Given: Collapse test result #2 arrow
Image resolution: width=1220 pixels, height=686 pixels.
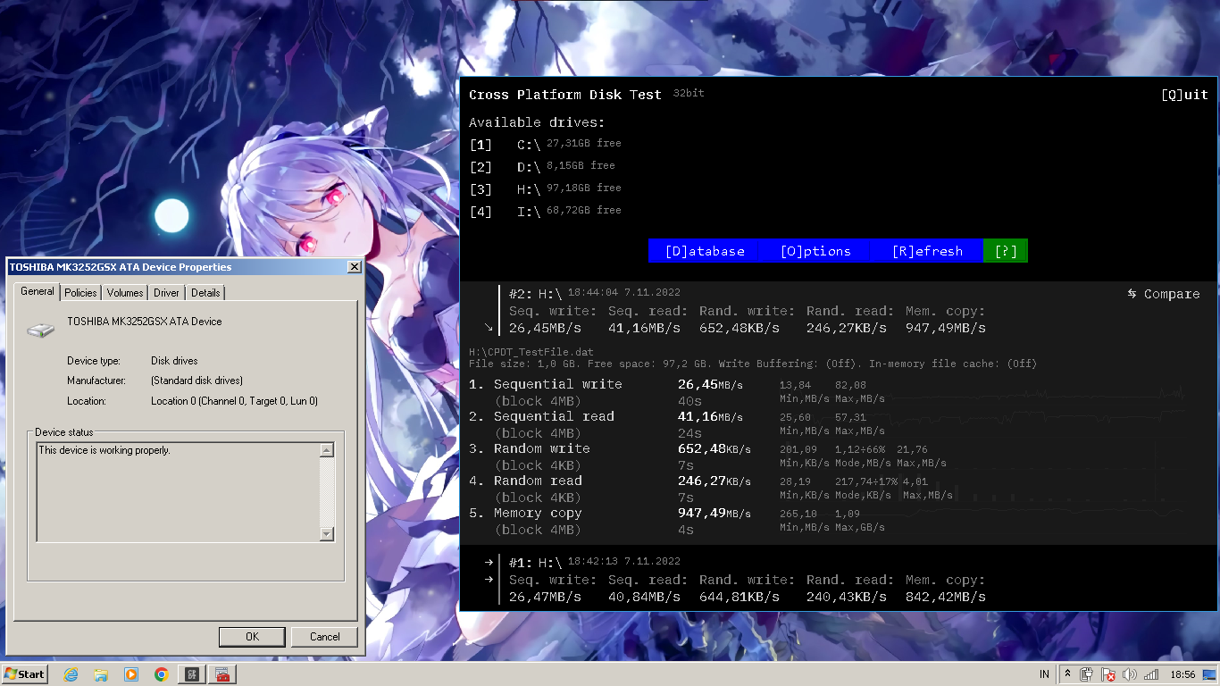Looking at the screenshot, I should (x=489, y=328).
